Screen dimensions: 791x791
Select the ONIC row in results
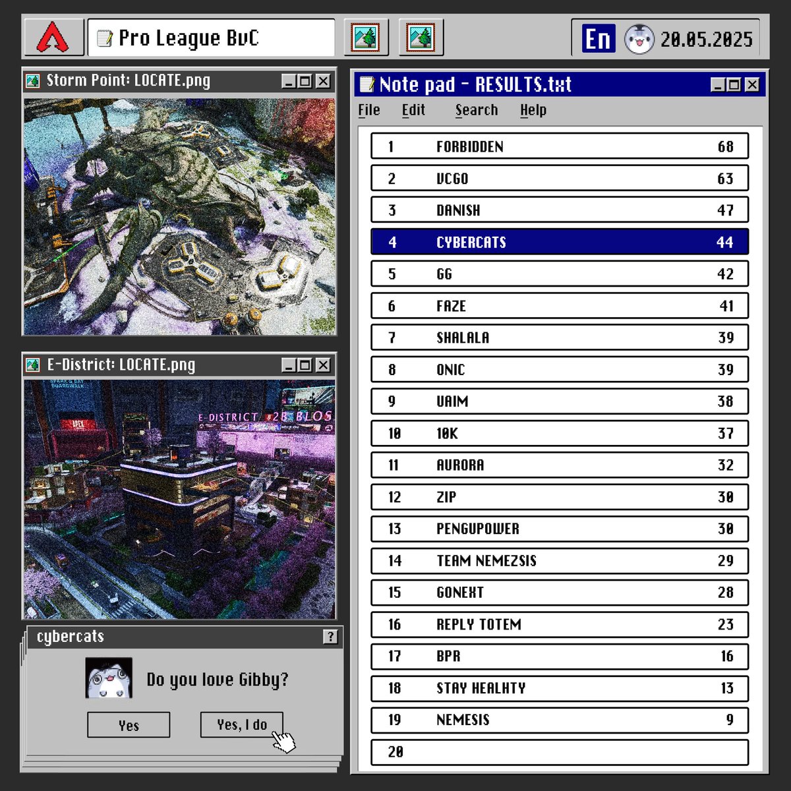pyautogui.click(x=560, y=369)
